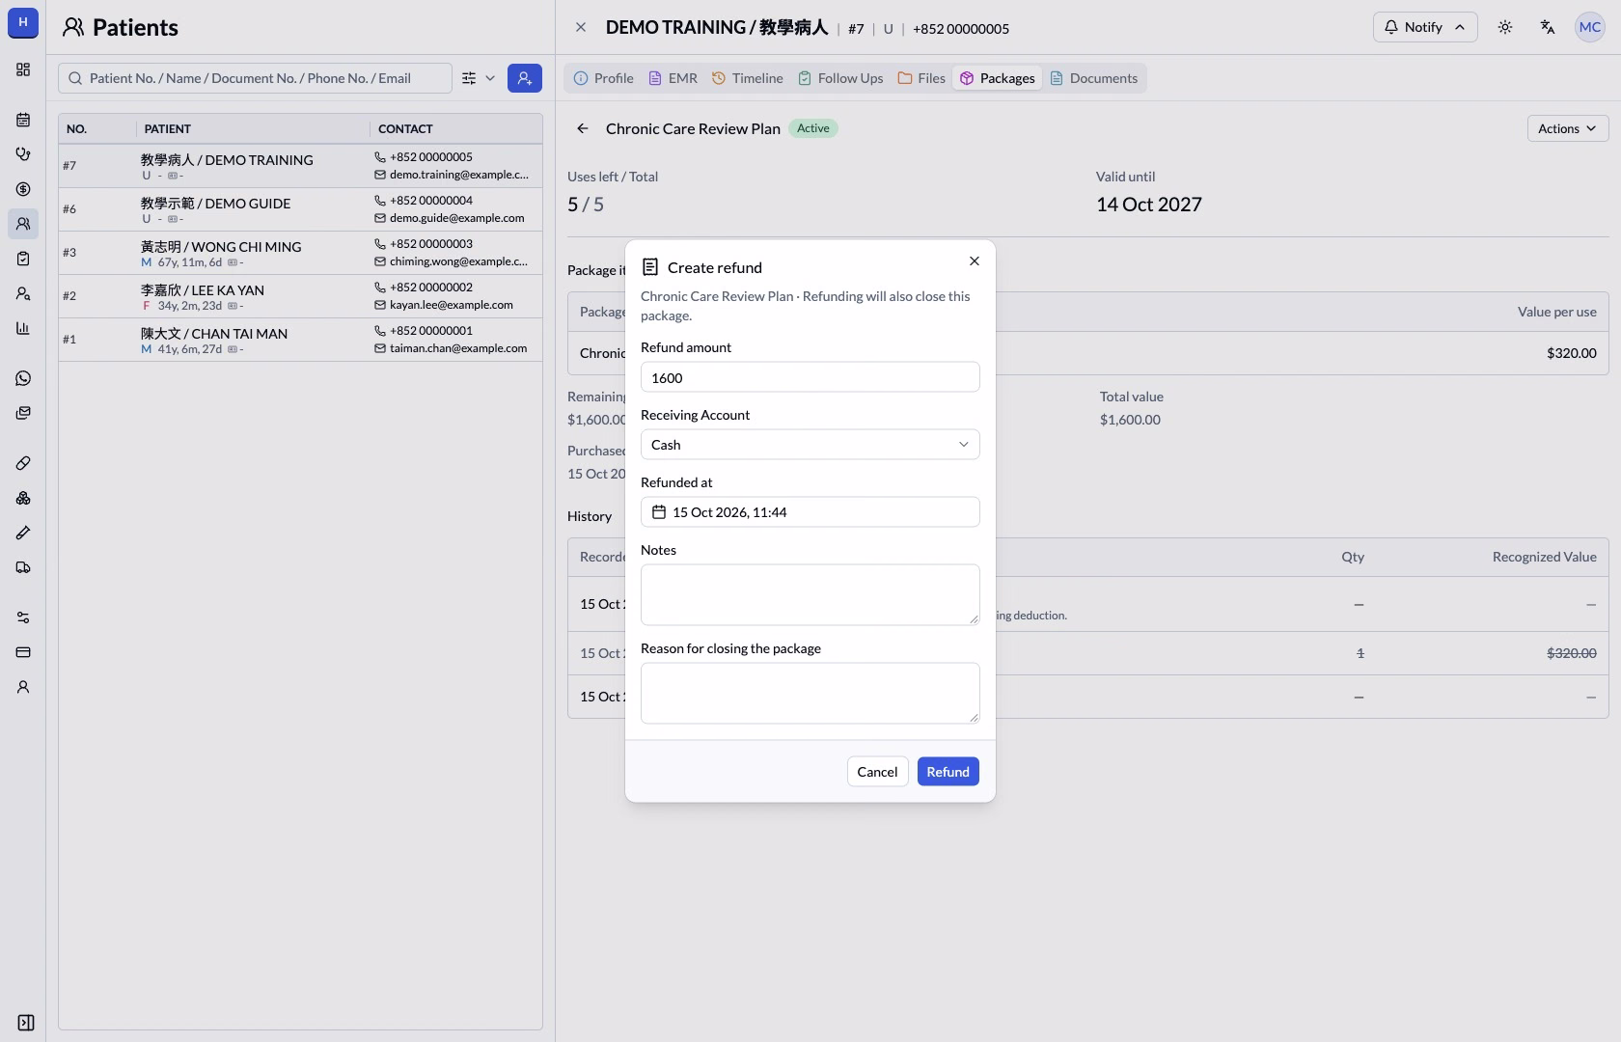Open the pill medication icon in sidebar
1621x1042 pixels.
[x=23, y=463]
